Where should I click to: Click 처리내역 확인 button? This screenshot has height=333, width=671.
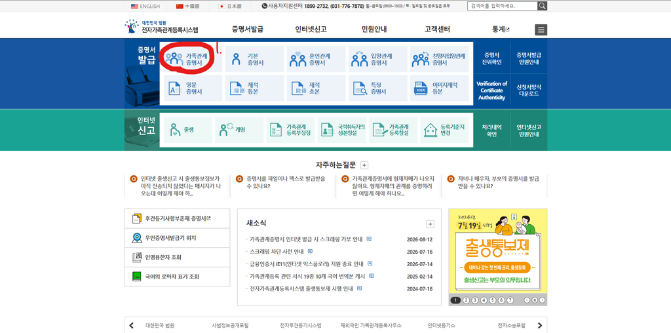pyautogui.click(x=491, y=130)
